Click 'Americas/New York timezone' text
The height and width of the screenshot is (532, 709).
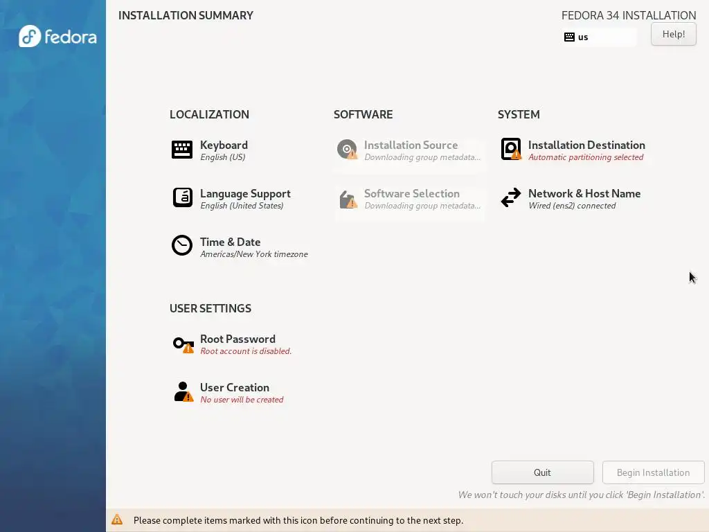[253, 254]
